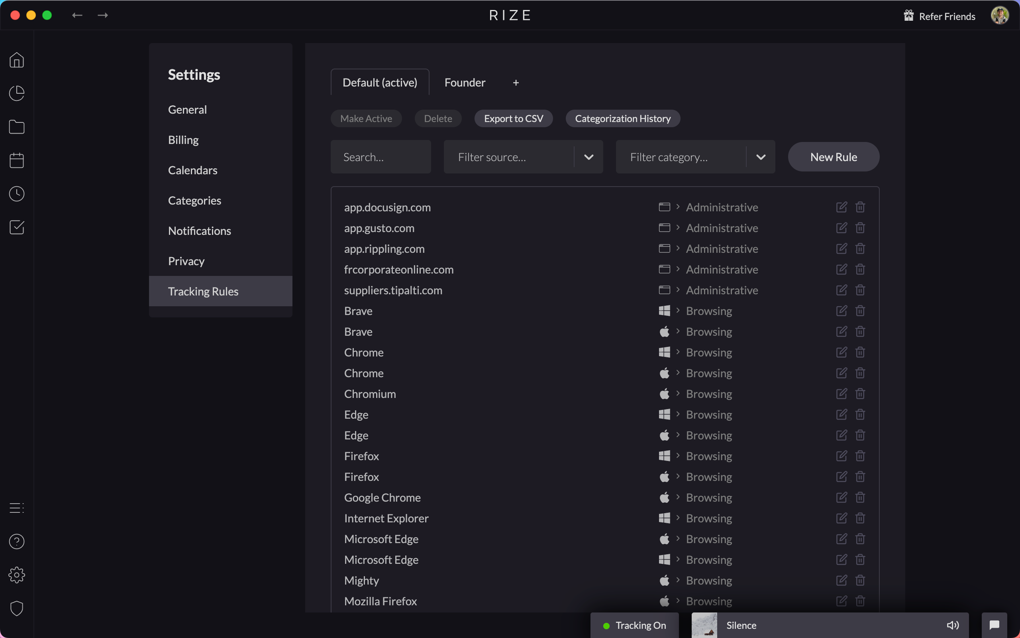1020x638 pixels.
Task: Delete the Internet Explorer rule
Action: coord(860,518)
